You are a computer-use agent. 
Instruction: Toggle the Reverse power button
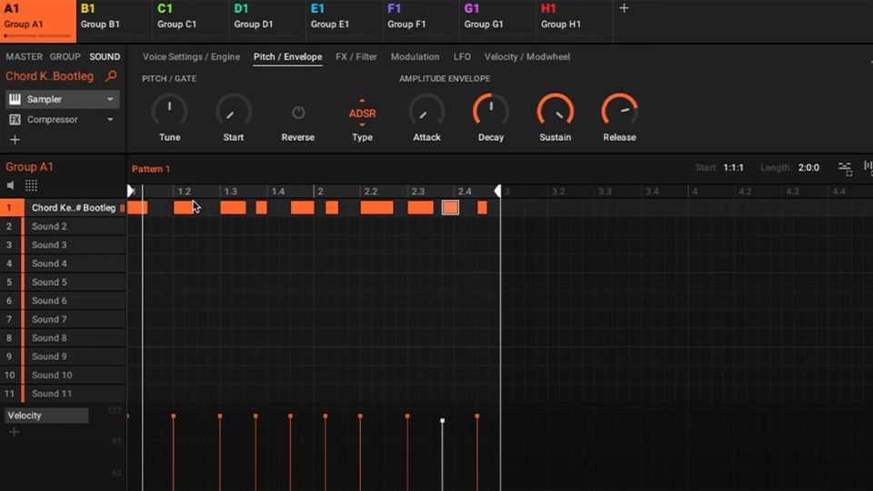(297, 113)
